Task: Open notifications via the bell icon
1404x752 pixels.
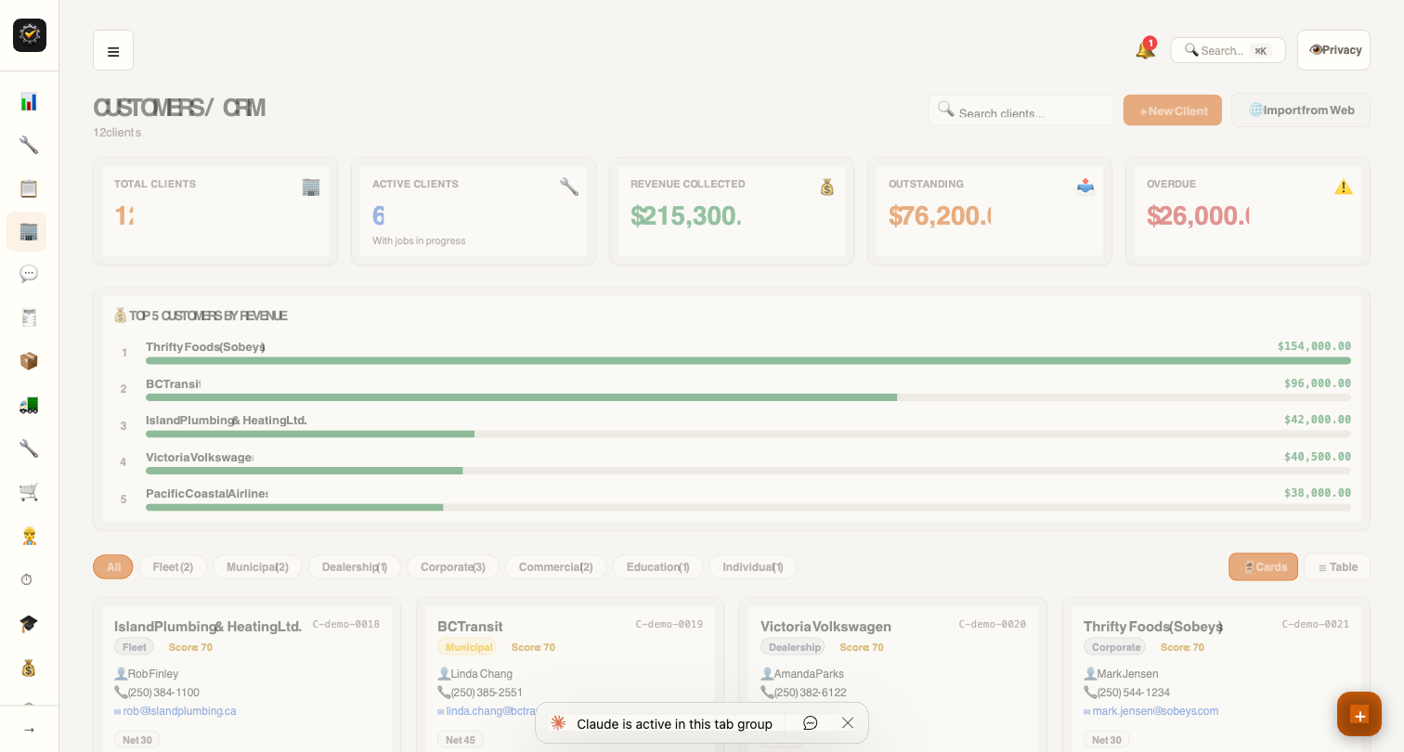Action: coord(1144,49)
